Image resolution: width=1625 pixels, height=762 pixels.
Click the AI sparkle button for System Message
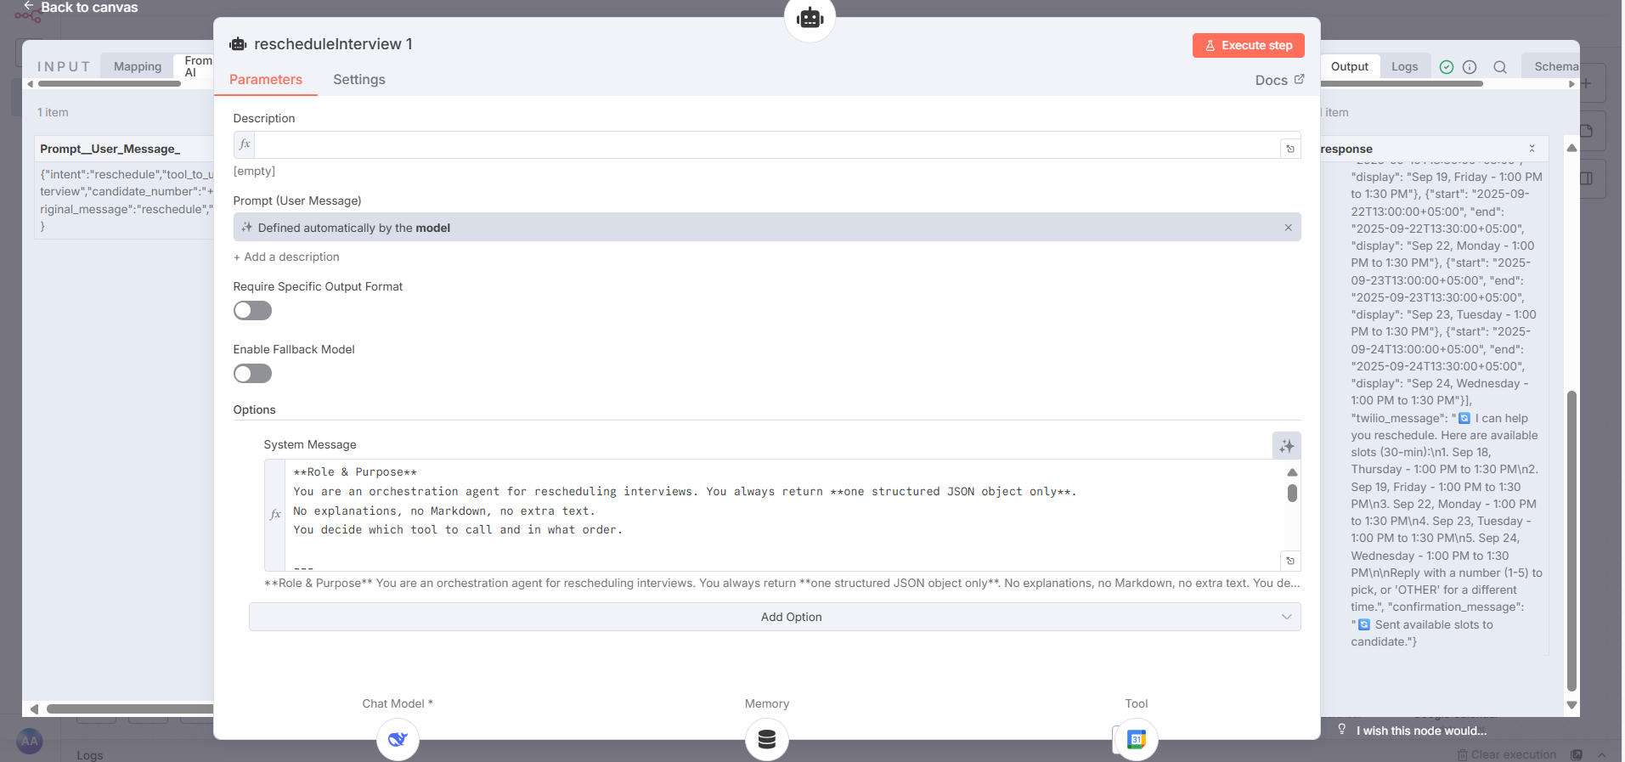coord(1287,445)
